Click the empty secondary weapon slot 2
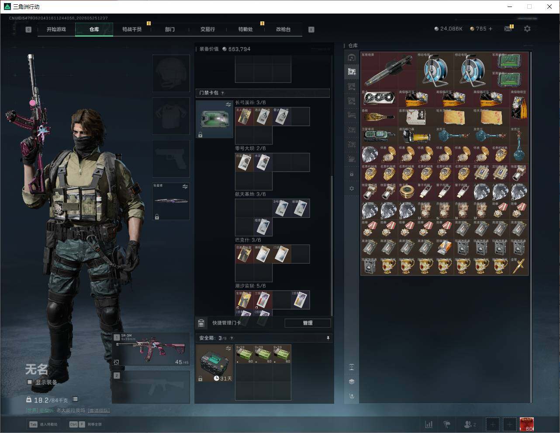The height and width of the screenshot is (433, 560). (x=151, y=387)
